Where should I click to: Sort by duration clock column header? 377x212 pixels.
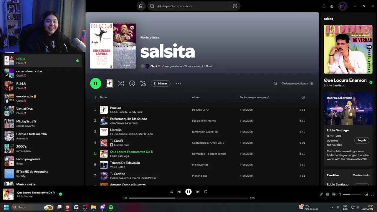[303, 97]
